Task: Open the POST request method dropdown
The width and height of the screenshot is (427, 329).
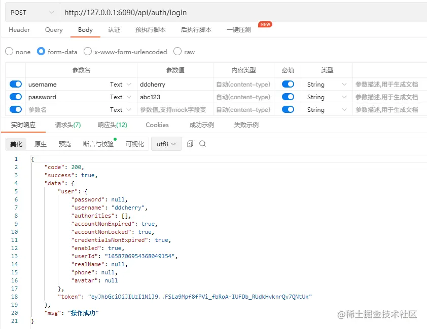Action: click(29, 12)
